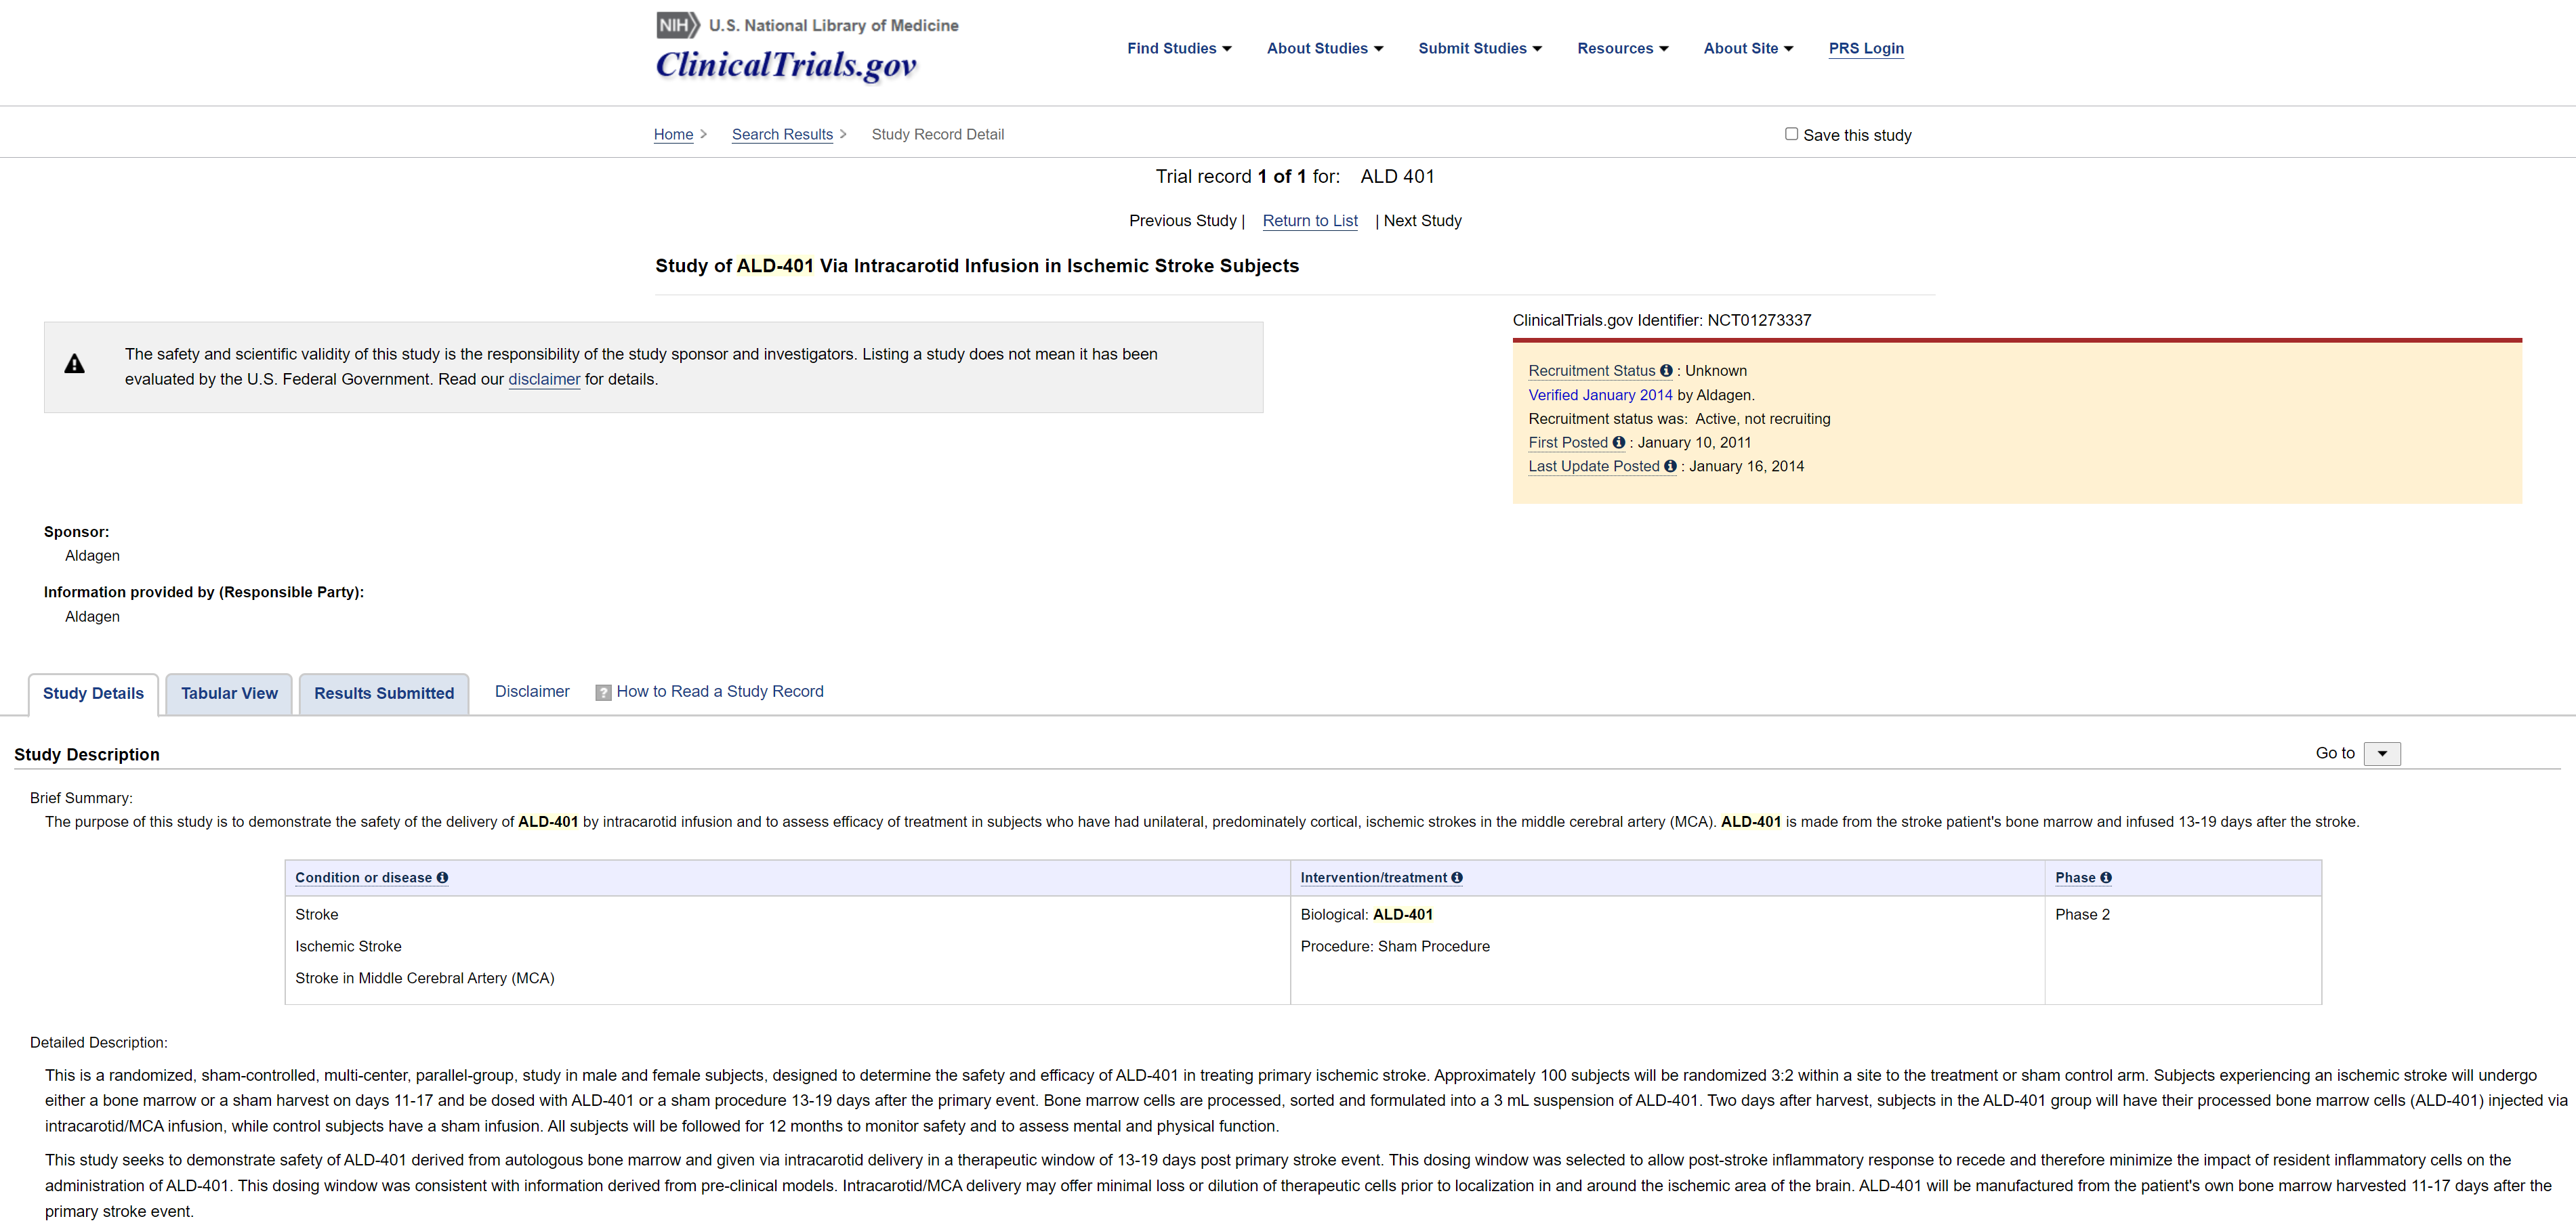Go to Home breadcrumb link
The image size is (2576, 1223).
673,134
